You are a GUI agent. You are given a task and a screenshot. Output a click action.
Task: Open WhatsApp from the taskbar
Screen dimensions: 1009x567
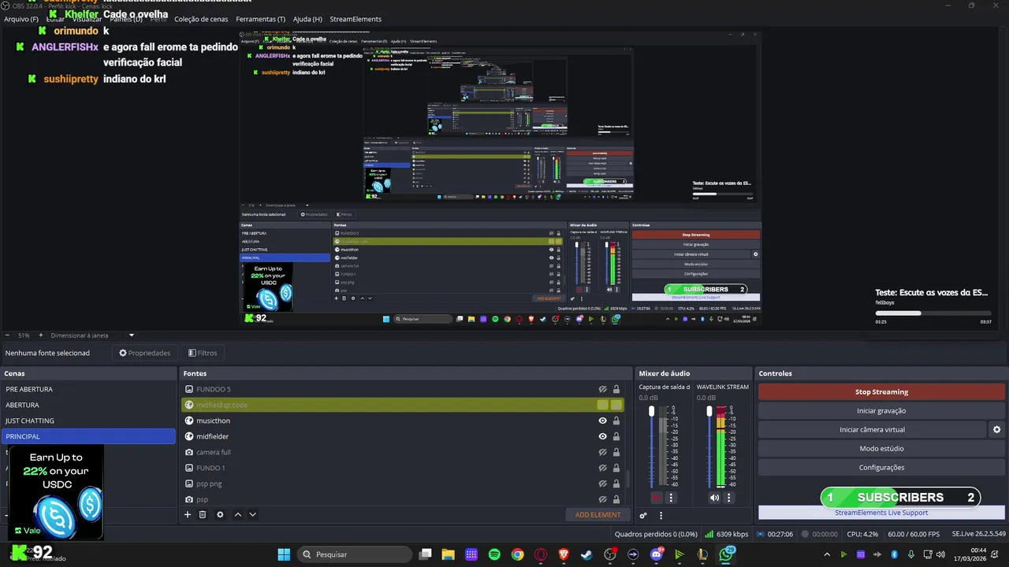click(726, 554)
